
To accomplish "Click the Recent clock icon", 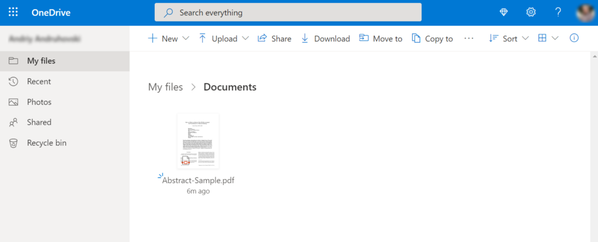I will point(13,82).
